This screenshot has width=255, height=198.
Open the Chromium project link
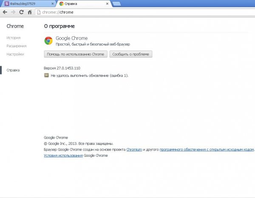(x=134, y=150)
